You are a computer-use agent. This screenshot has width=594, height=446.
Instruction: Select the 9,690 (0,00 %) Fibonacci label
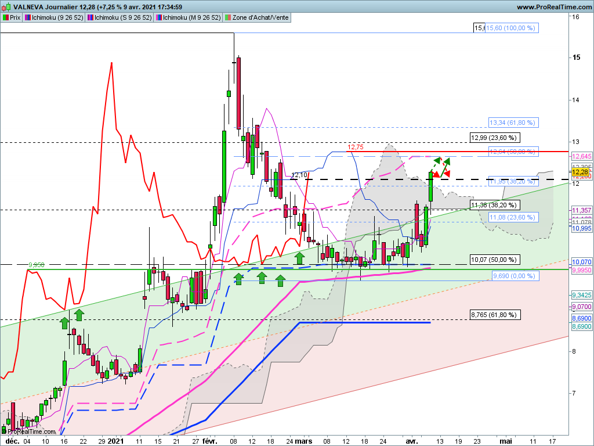(515, 276)
